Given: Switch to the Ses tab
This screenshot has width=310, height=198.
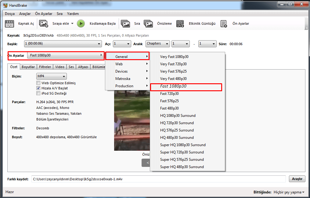Looking at the screenshot, I should (x=71, y=67).
